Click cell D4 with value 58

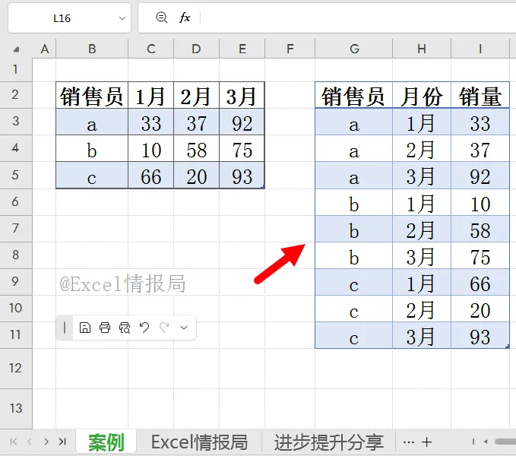pyautogui.click(x=197, y=149)
